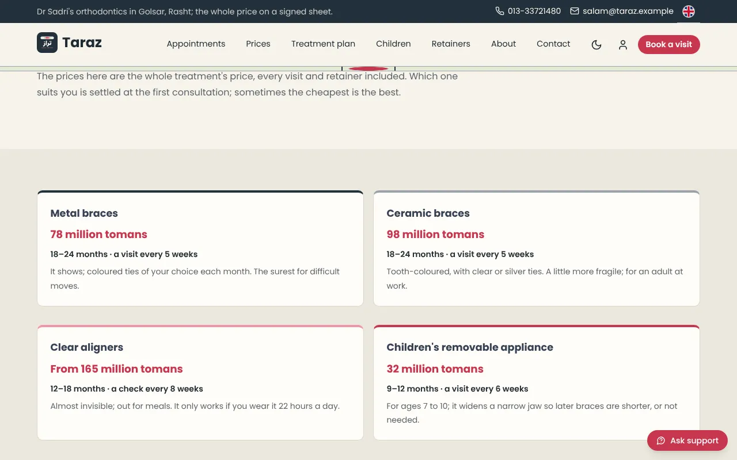Click the 32 million tomans price
This screenshot has height=460, width=737.
point(435,369)
